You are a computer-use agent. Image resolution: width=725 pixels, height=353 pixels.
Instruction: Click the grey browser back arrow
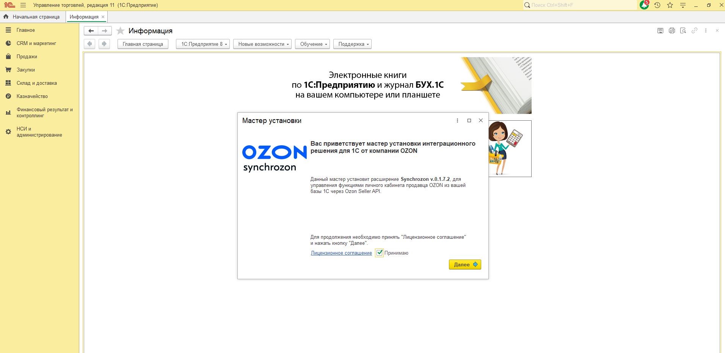89,44
